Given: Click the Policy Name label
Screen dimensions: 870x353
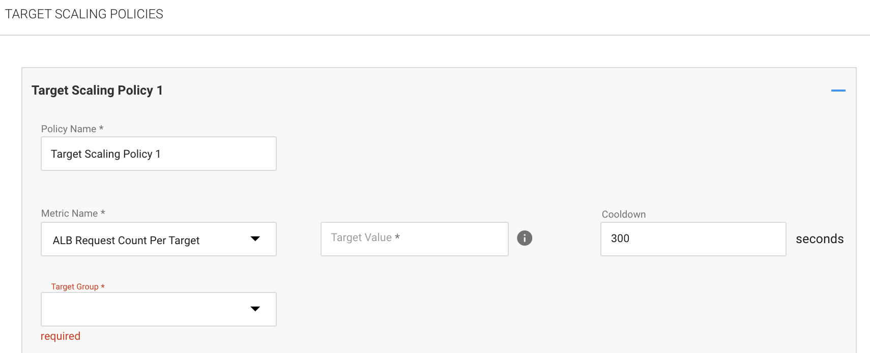Looking at the screenshot, I should 69,129.
